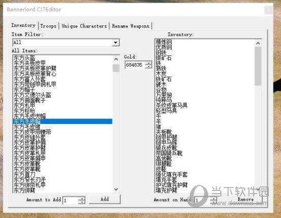Increase Amount to Add with up arrow

coord(82,199)
